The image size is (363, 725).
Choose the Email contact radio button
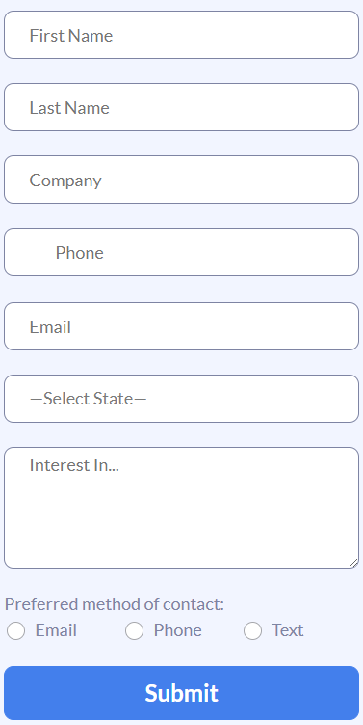coord(15,630)
